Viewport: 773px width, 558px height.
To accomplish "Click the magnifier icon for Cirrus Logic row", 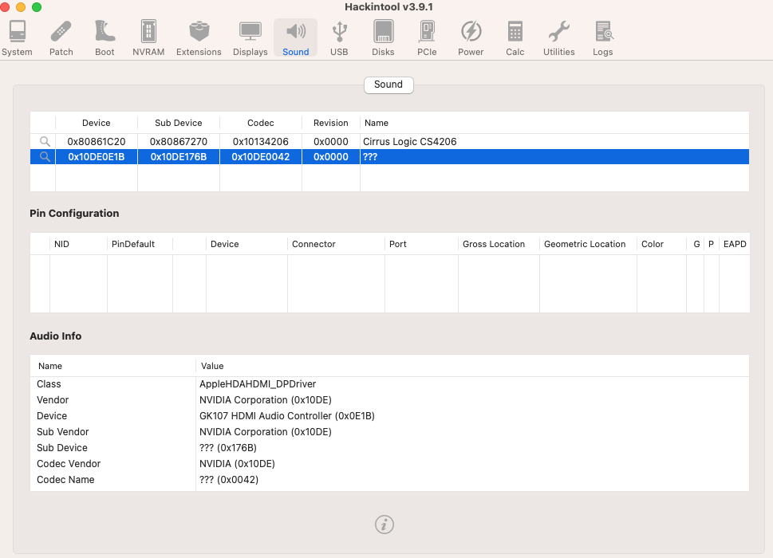I will click(x=45, y=141).
